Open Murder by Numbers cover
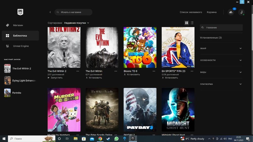253x142 pixels. coord(64,110)
